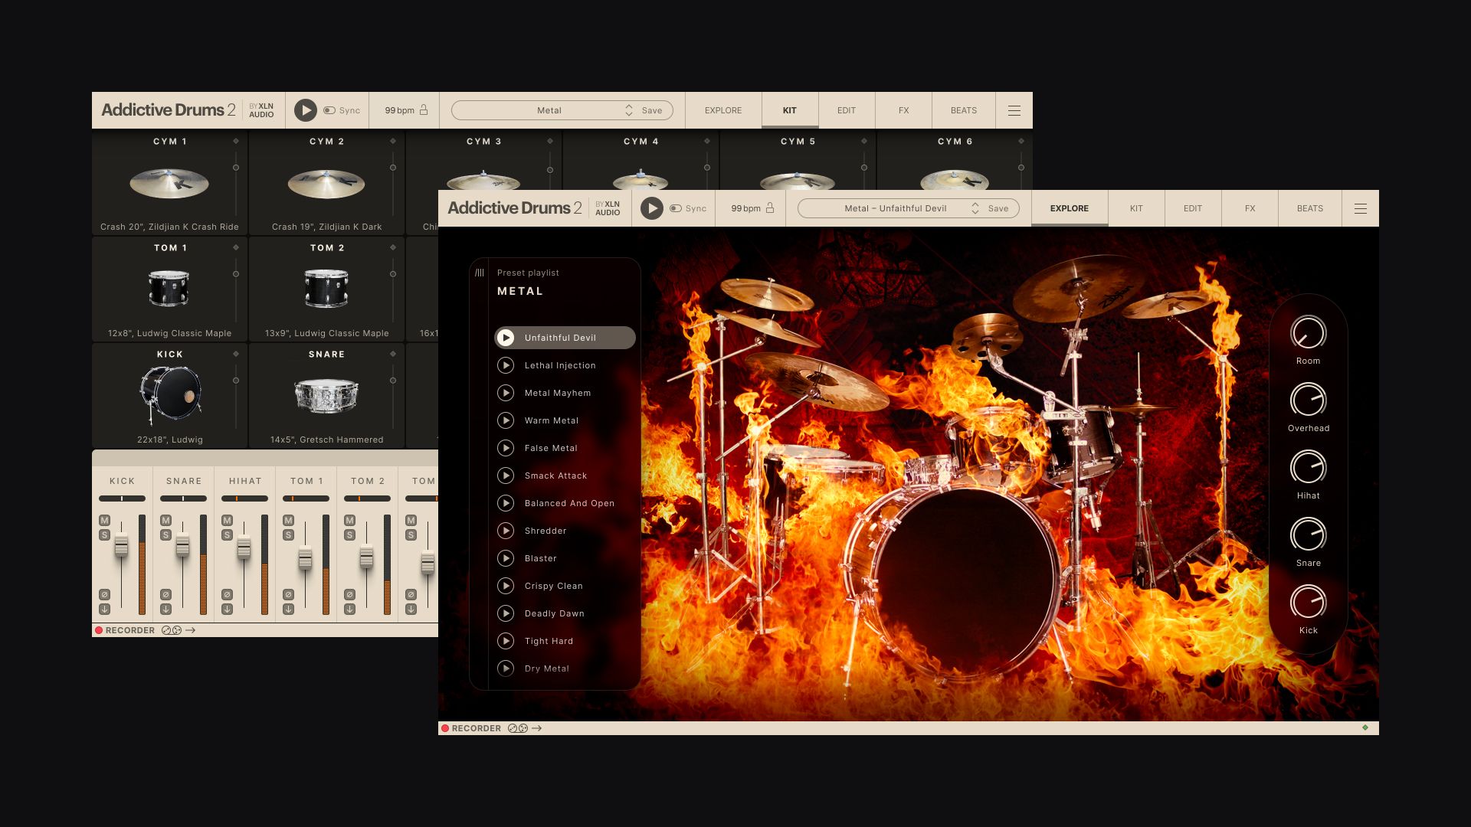1471x827 pixels.
Task: Play the Warm Metal preset preview
Action: point(506,420)
